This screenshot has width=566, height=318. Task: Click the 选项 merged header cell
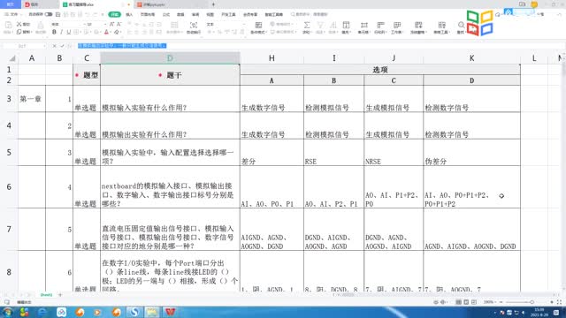tap(380, 70)
